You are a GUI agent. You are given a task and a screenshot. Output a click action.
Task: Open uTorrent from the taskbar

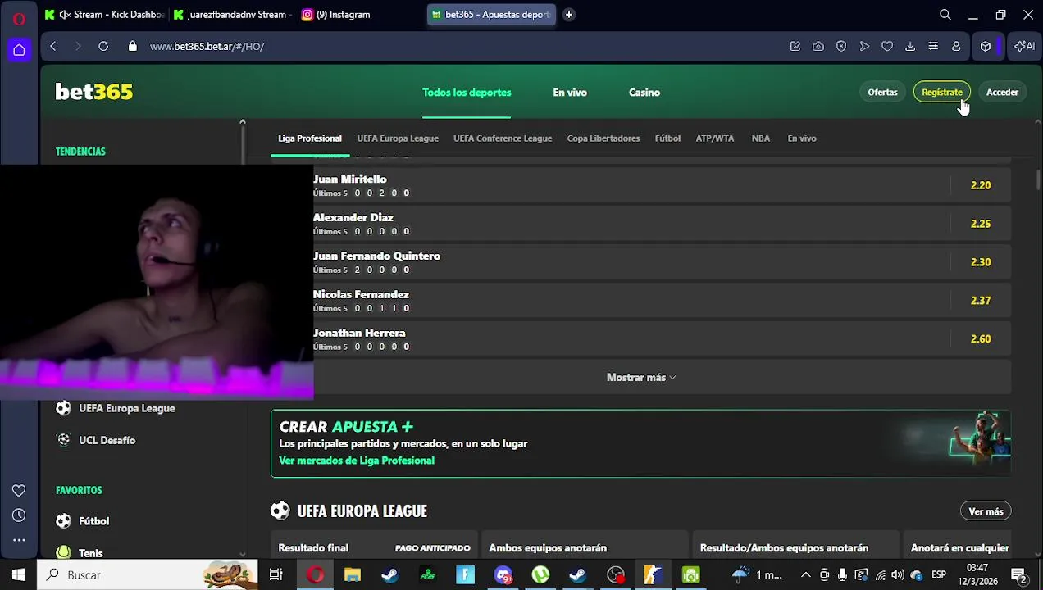(540, 575)
